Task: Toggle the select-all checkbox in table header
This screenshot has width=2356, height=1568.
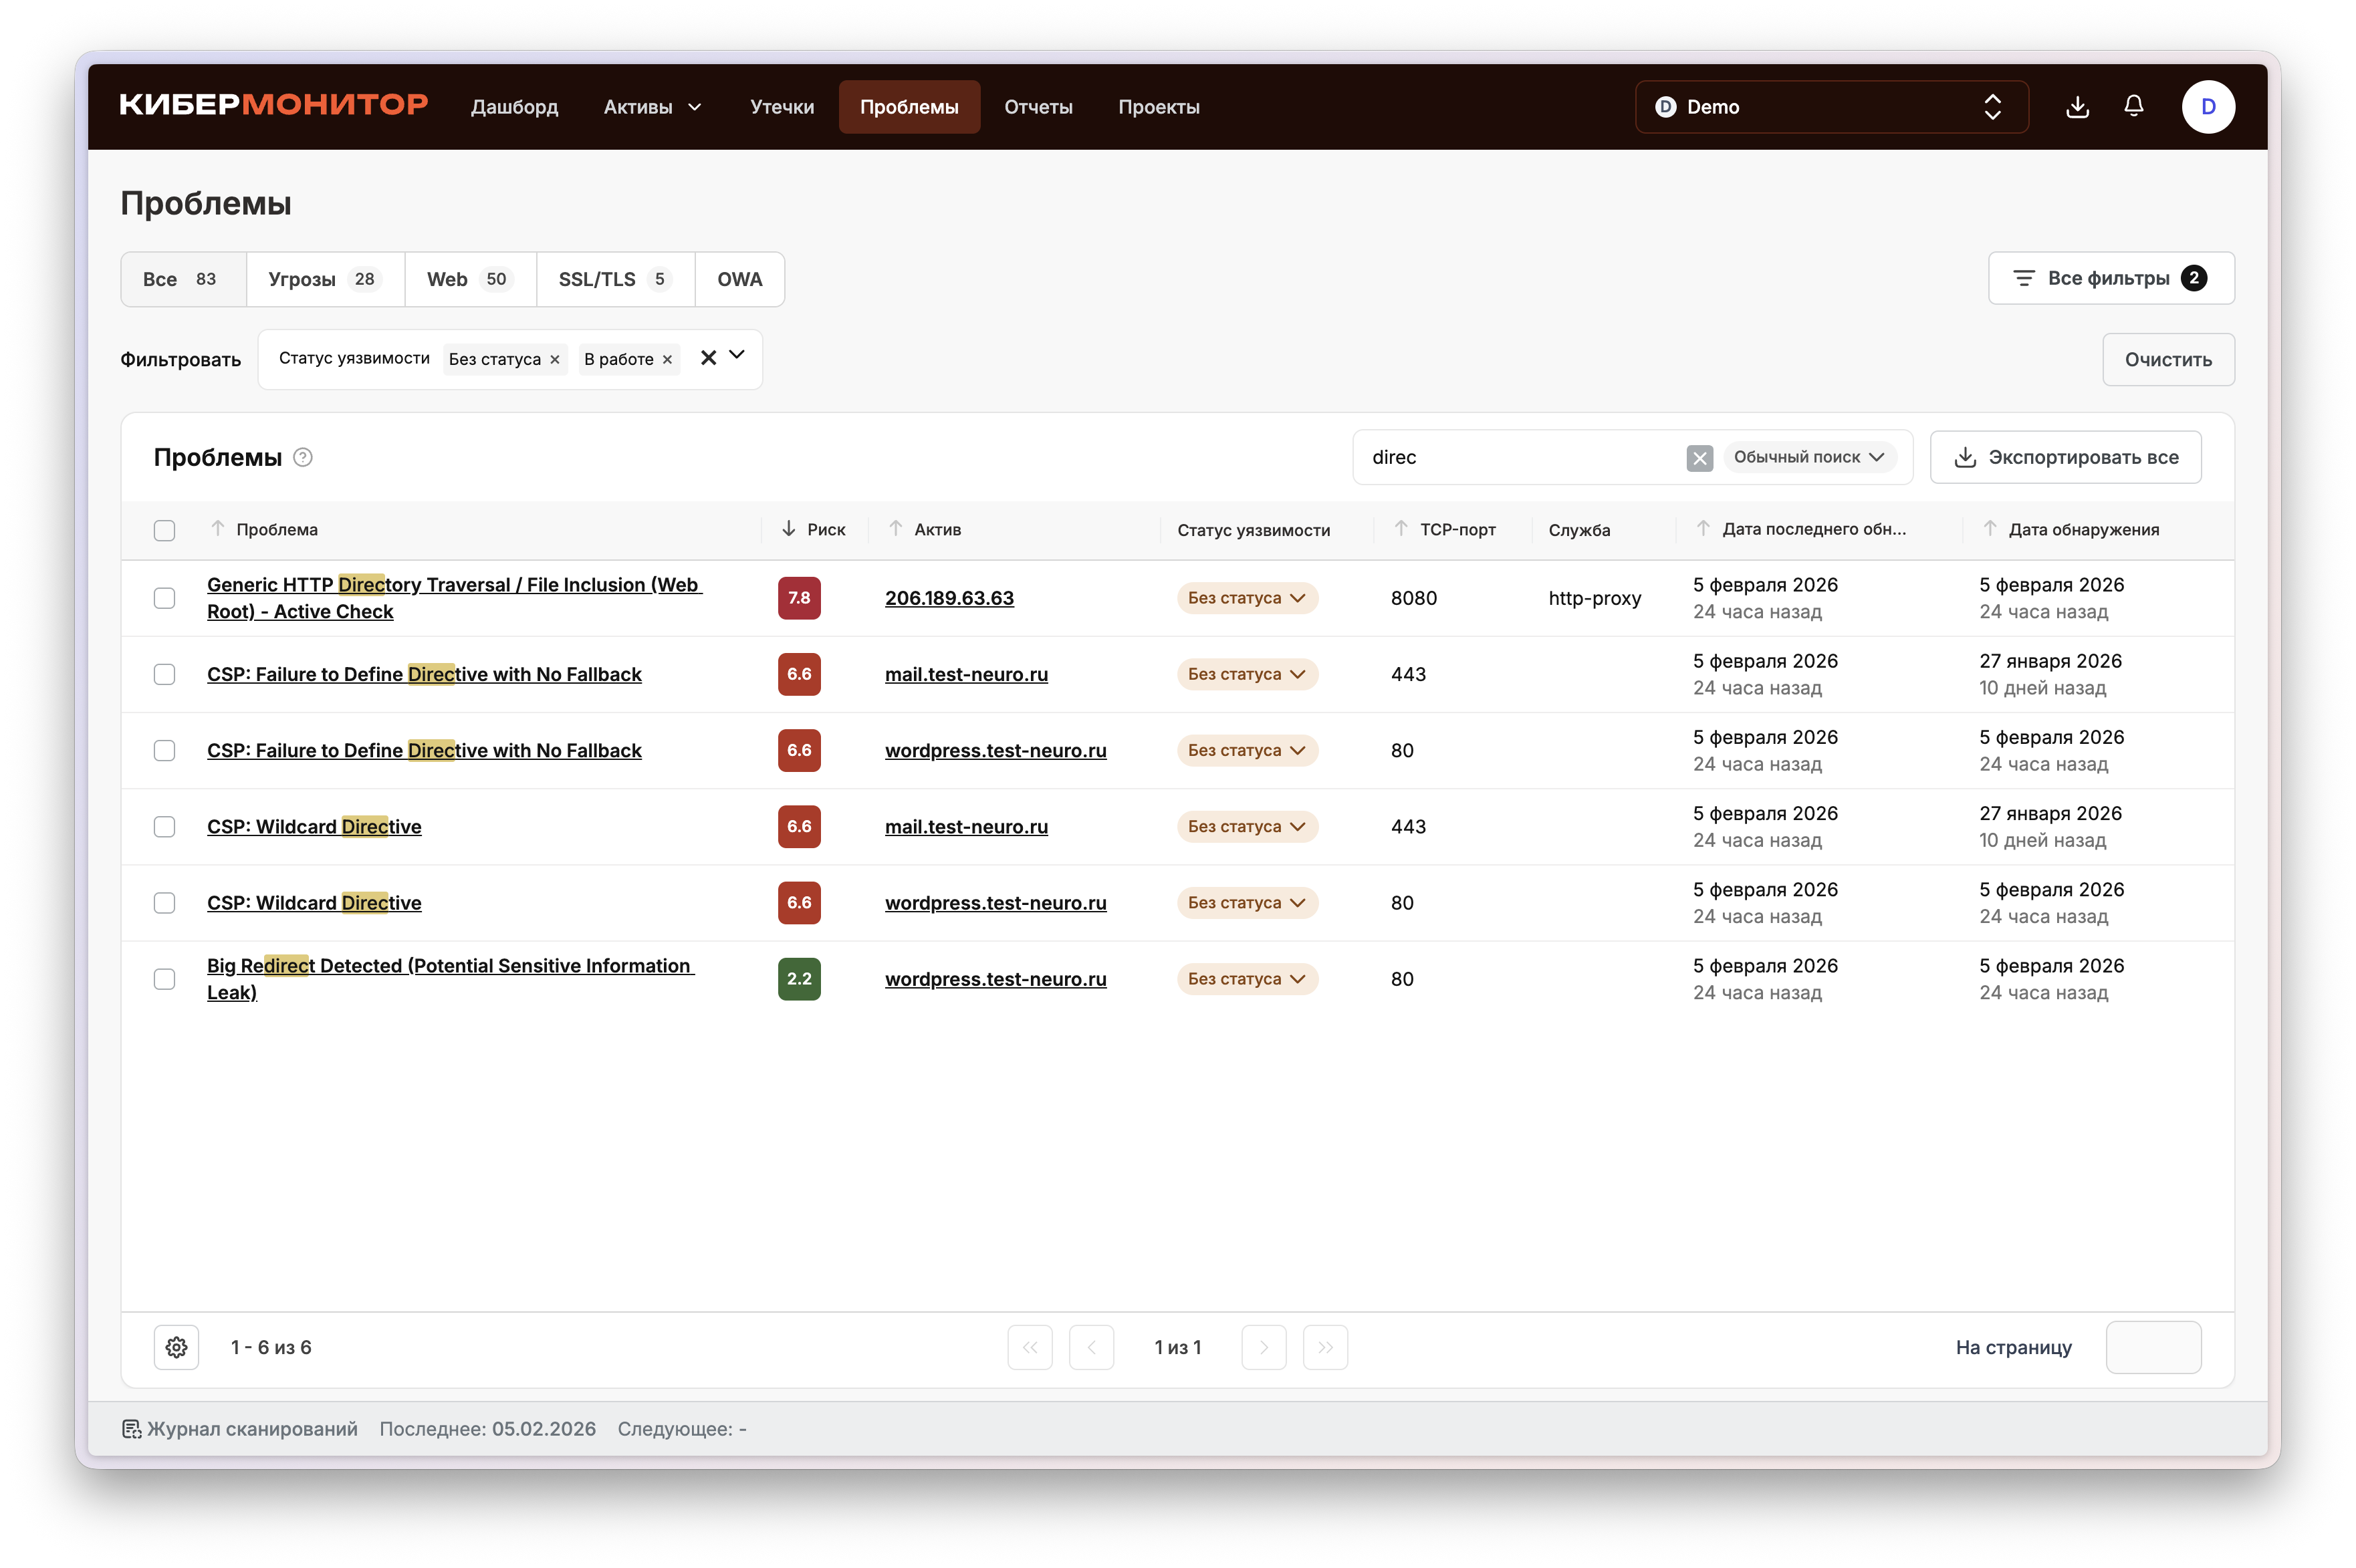Action: pyautogui.click(x=164, y=530)
